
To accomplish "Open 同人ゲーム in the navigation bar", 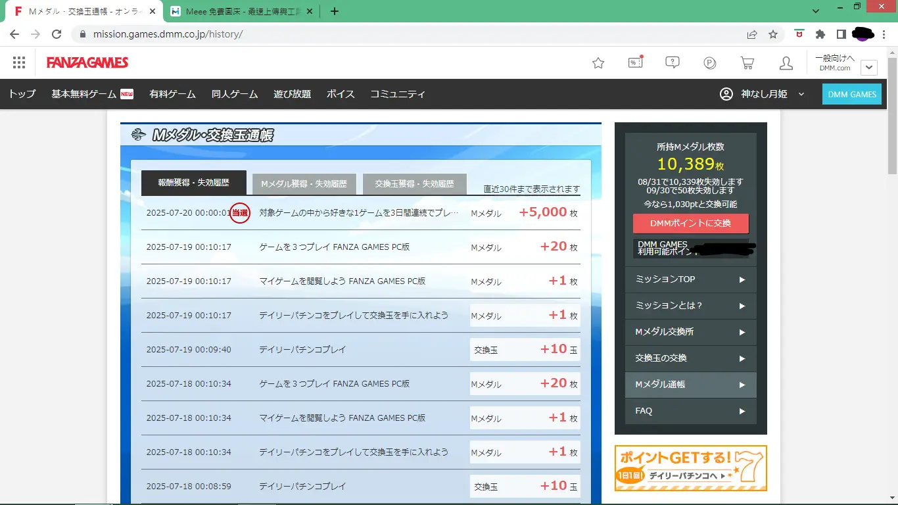I will pyautogui.click(x=235, y=94).
